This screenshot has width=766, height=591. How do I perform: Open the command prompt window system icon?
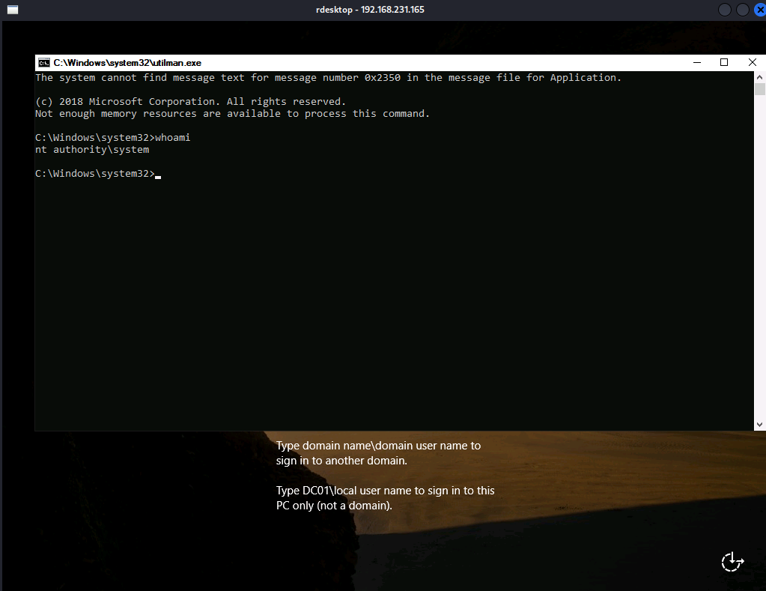click(x=44, y=63)
